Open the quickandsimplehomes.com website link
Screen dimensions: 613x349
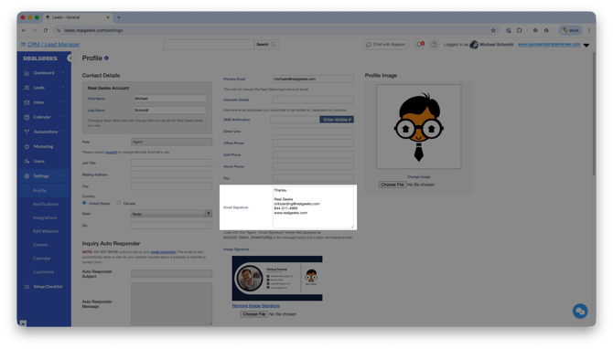coord(549,45)
